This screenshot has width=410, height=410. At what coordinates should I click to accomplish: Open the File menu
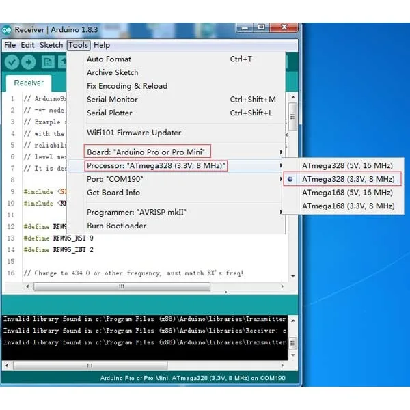point(10,45)
